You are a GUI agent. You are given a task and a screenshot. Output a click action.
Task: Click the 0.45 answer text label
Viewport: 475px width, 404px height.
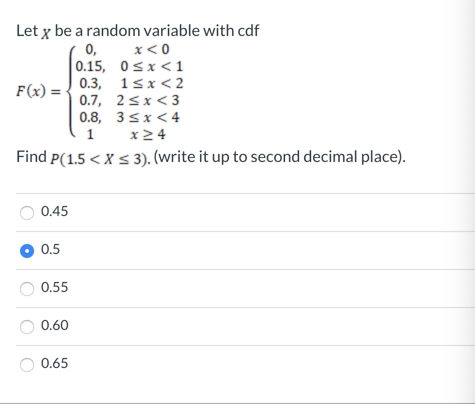coord(54,211)
